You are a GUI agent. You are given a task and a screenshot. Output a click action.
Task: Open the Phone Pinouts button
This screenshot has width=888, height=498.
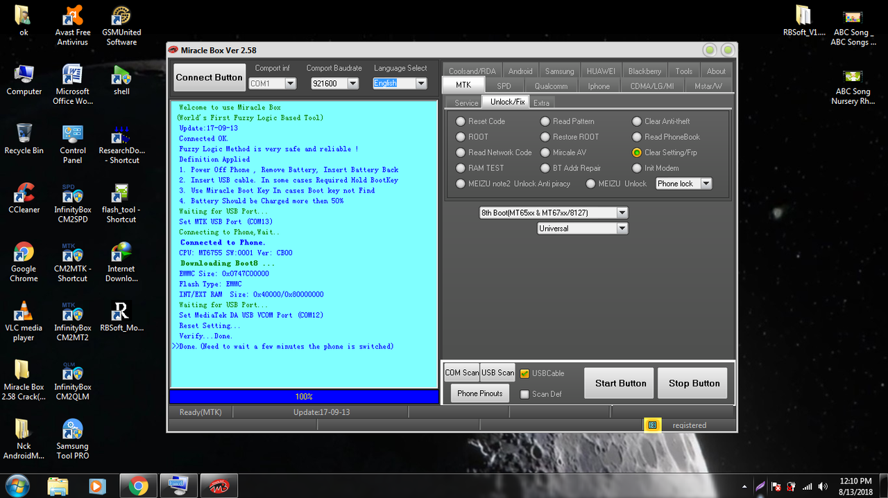coord(479,393)
